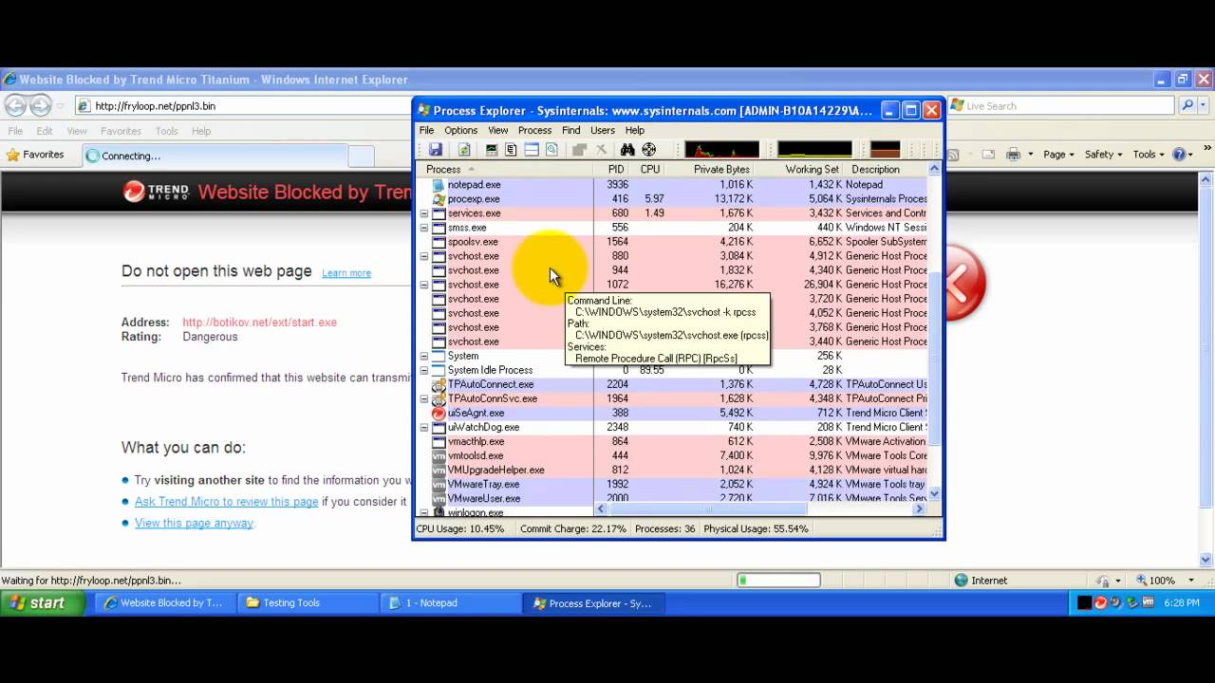
Task: Click the CPU usage mini graph
Action: click(722, 149)
